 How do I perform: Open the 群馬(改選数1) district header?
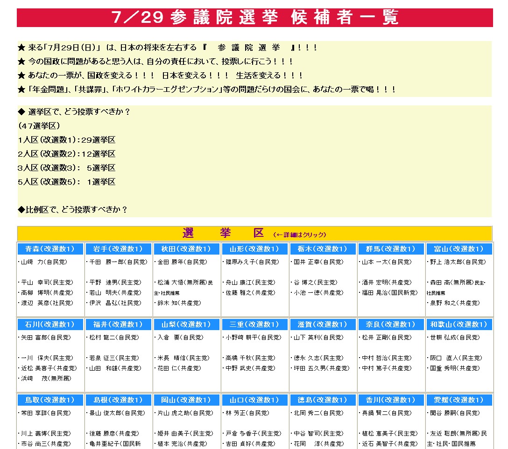click(x=391, y=249)
